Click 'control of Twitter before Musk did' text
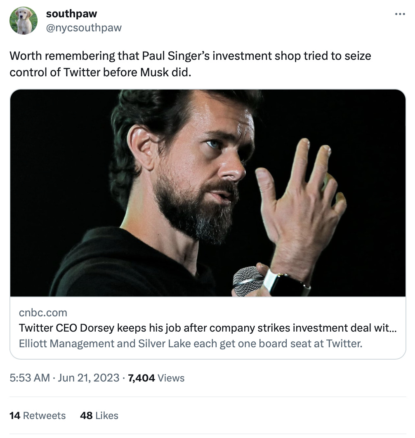This screenshot has height=438, width=415. (100, 72)
